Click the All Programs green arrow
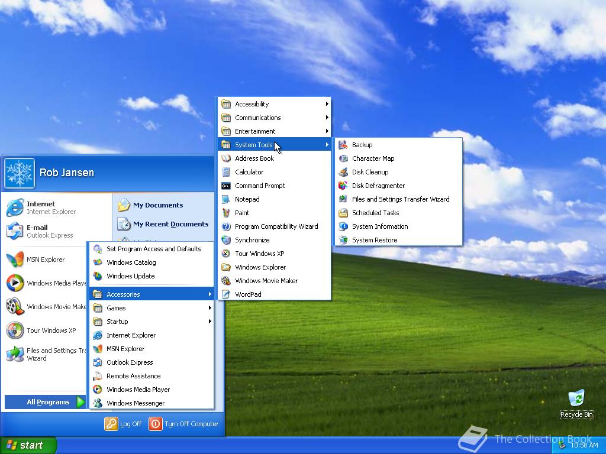Image resolution: width=606 pixels, height=454 pixels. click(x=80, y=402)
